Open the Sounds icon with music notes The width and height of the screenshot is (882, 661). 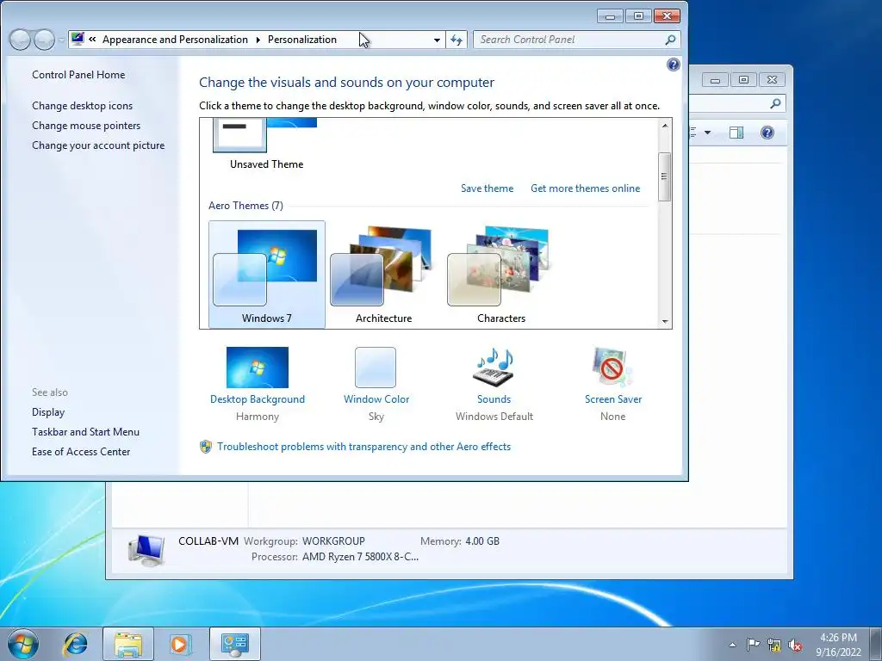494,367
